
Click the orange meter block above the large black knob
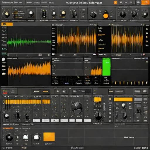coord(98,100)
